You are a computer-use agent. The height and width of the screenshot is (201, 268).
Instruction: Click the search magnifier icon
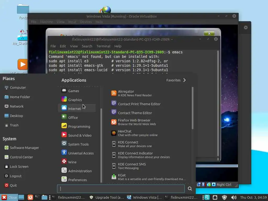pos(190,188)
